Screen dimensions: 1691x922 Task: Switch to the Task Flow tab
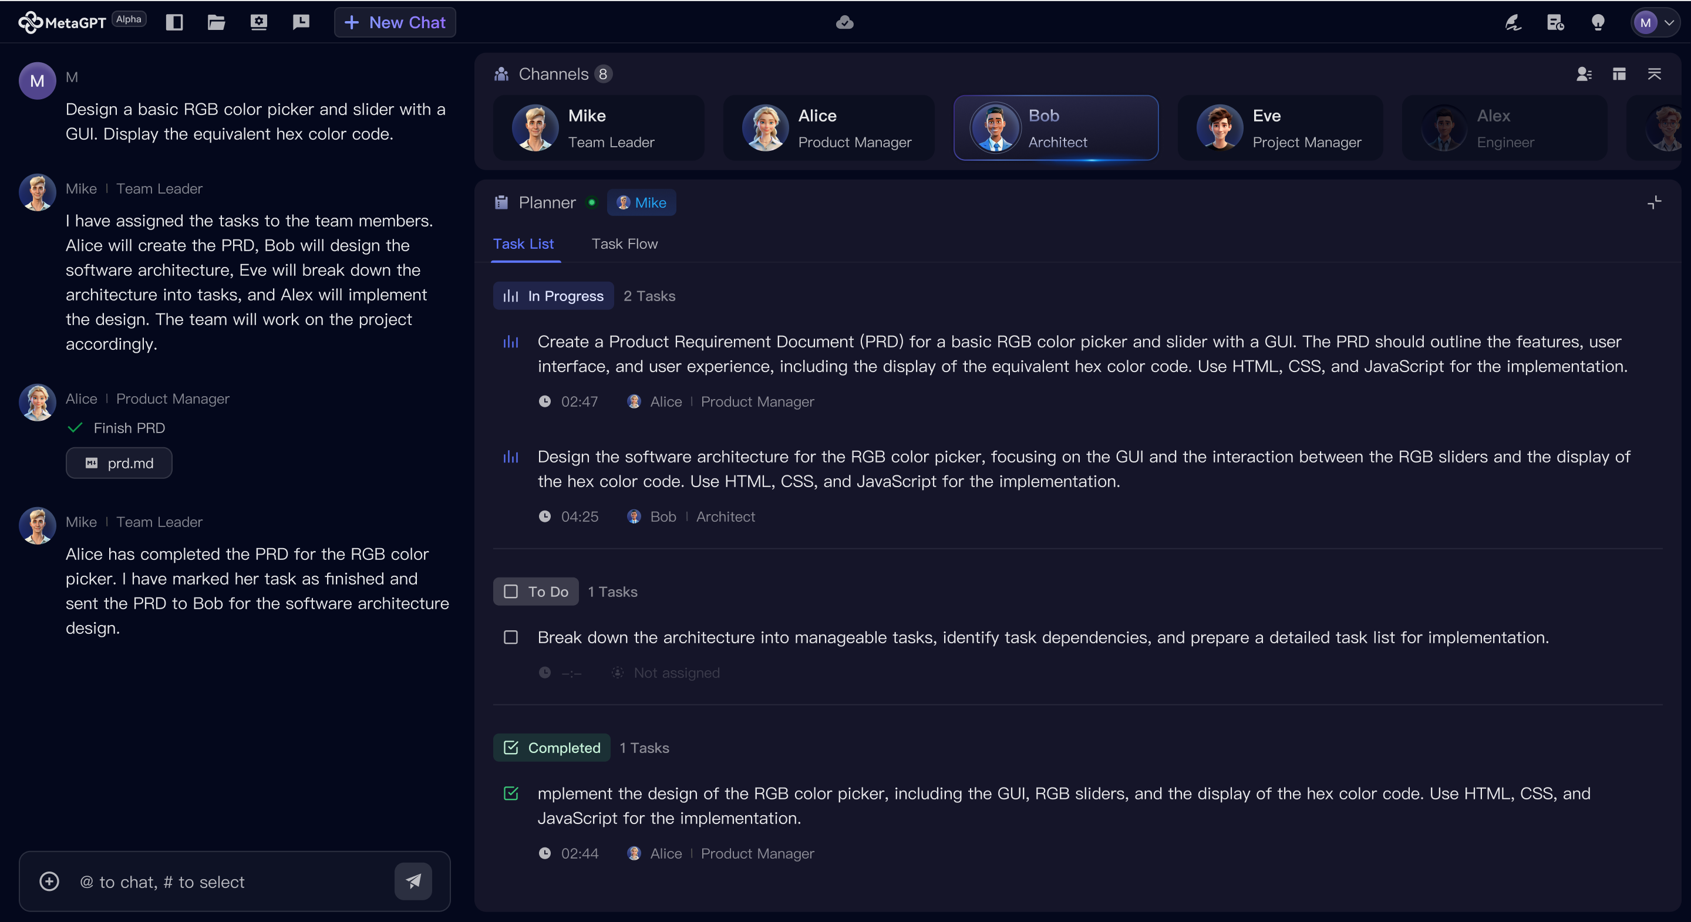click(x=624, y=244)
